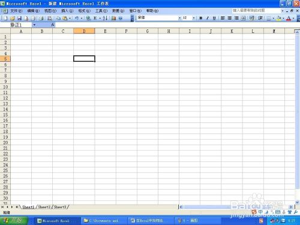The width and height of the screenshot is (300, 225).
Task: Switch to the Sheet2 tab
Action: coord(44,207)
